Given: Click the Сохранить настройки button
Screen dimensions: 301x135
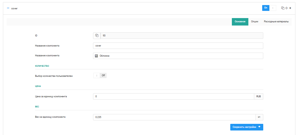Looking at the screenshot, I should pos(247,127).
